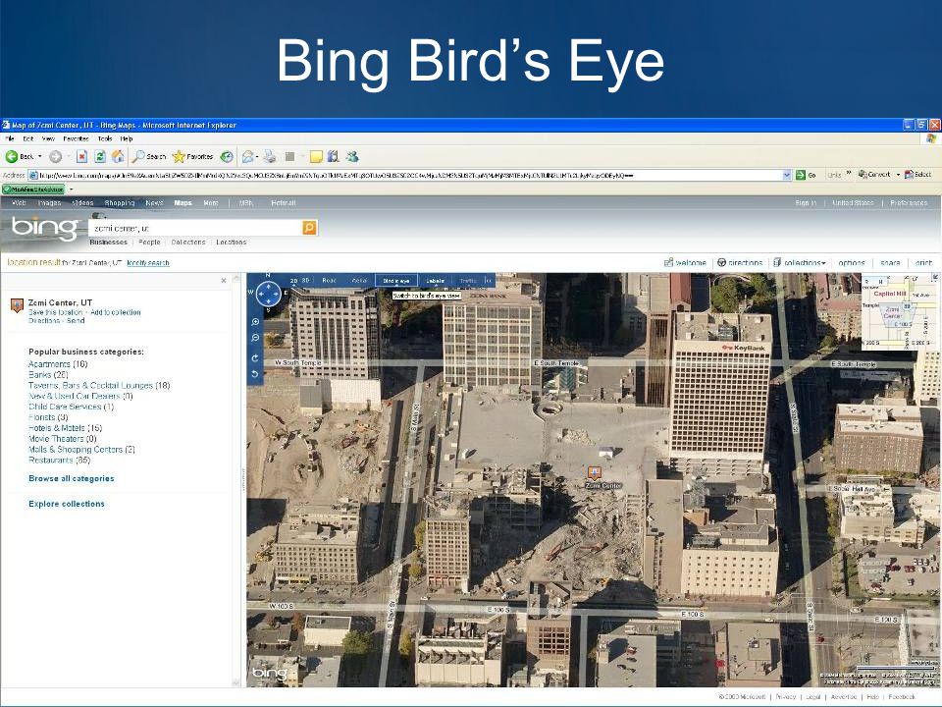Switch map to 2D mode
The height and width of the screenshot is (707, 942).
click(293, 281)
